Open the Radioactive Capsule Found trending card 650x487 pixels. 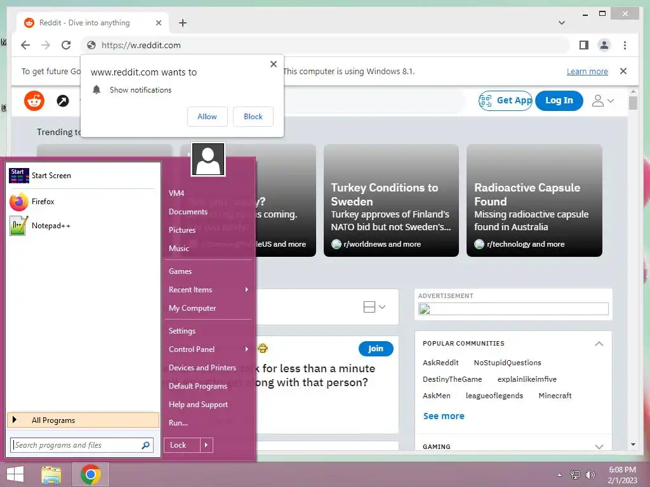[534, 200]
